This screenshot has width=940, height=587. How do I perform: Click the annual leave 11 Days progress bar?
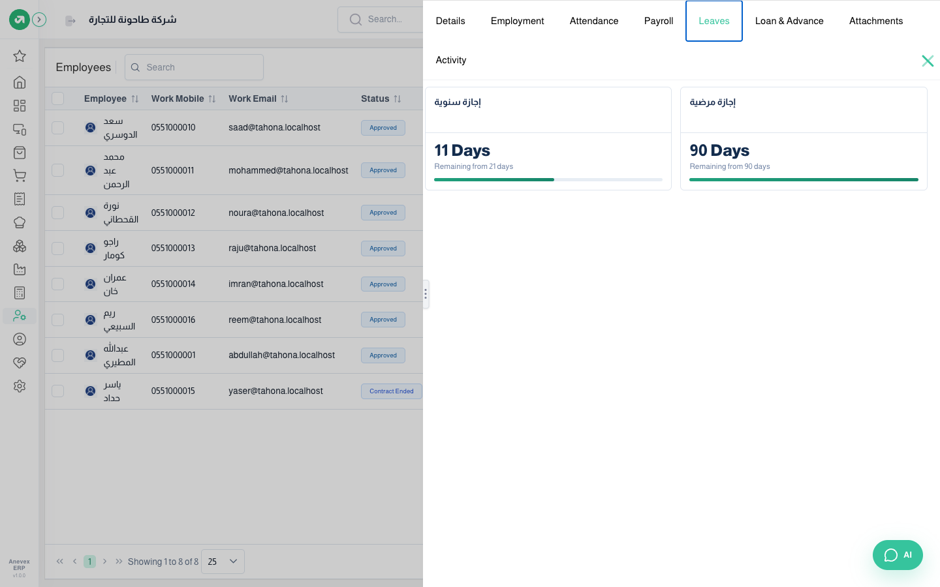548,179
